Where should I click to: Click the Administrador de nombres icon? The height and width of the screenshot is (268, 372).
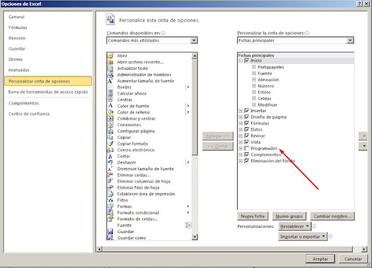tap(110, 74)
